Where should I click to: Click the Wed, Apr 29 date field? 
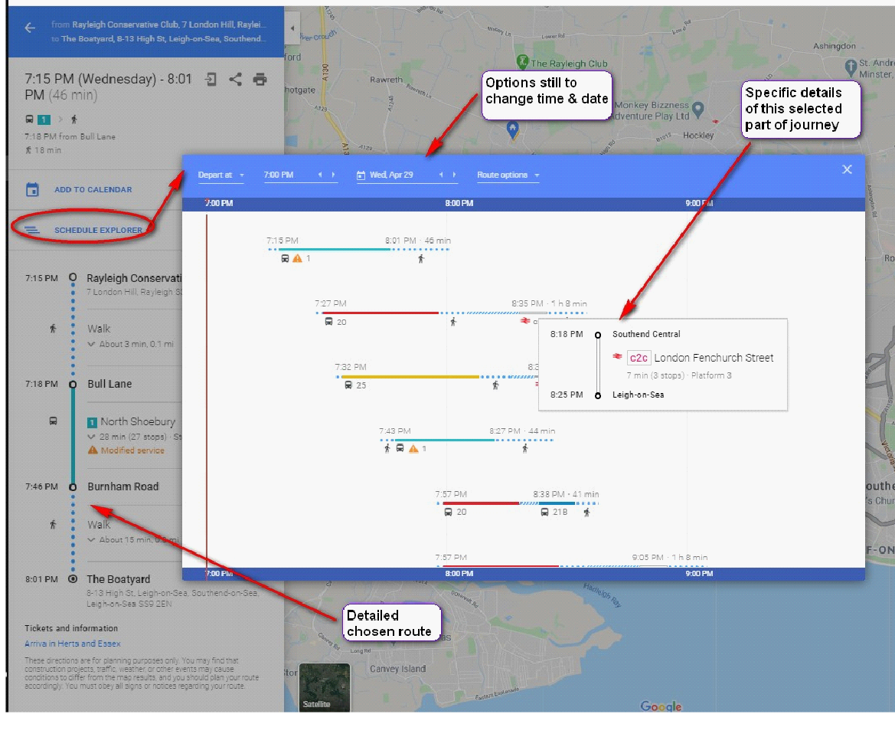[x=391, y=175]
